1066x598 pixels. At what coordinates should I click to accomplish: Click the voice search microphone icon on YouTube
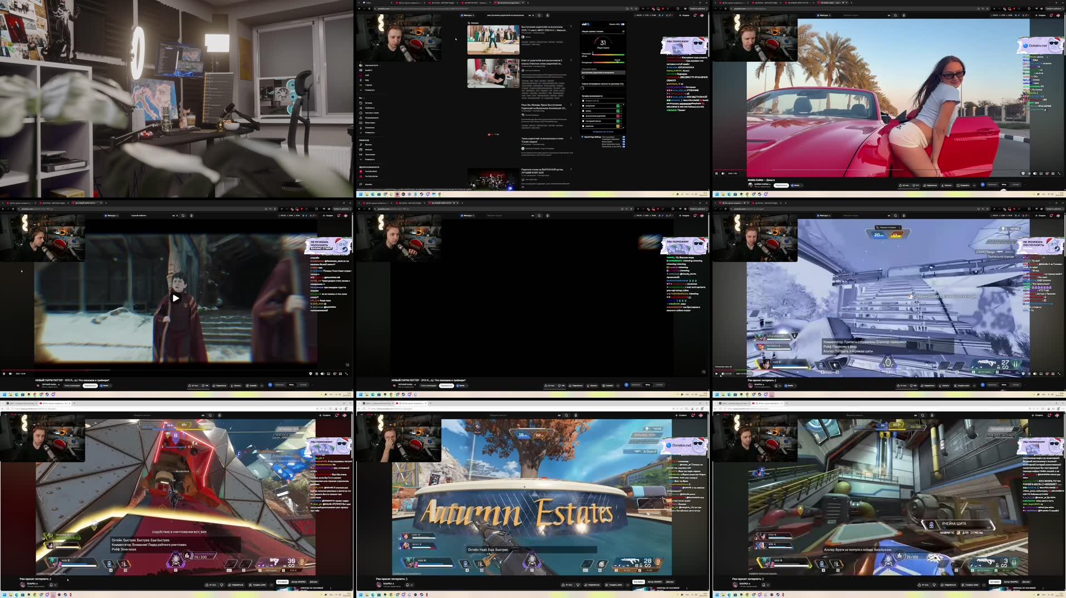click(x=548, y=15)
